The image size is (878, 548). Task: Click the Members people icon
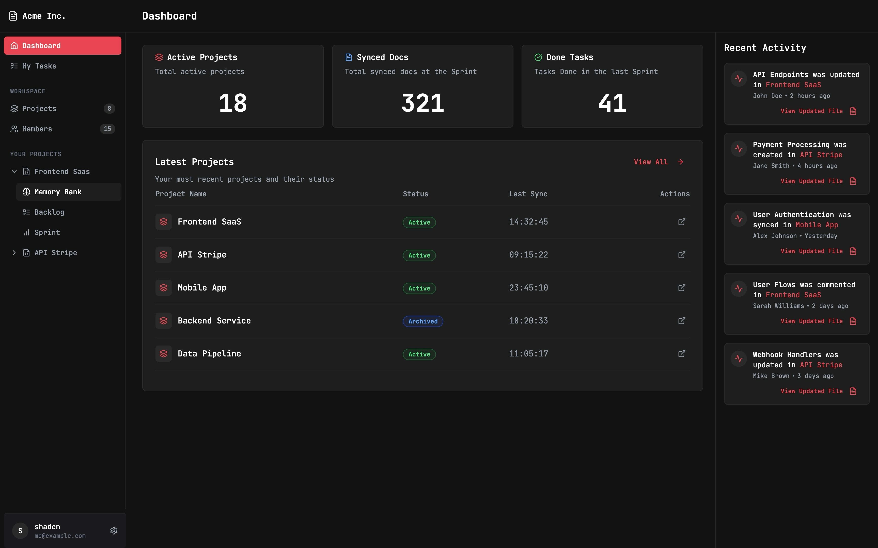point(14,129)
